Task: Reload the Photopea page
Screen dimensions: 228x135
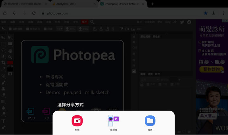Action: tap(34, 13)
